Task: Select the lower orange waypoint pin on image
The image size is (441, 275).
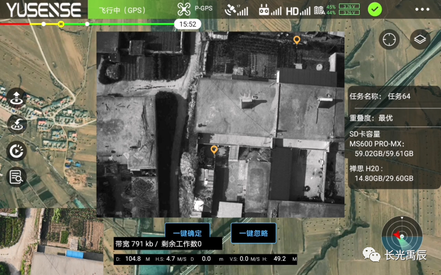Action: 214,150
